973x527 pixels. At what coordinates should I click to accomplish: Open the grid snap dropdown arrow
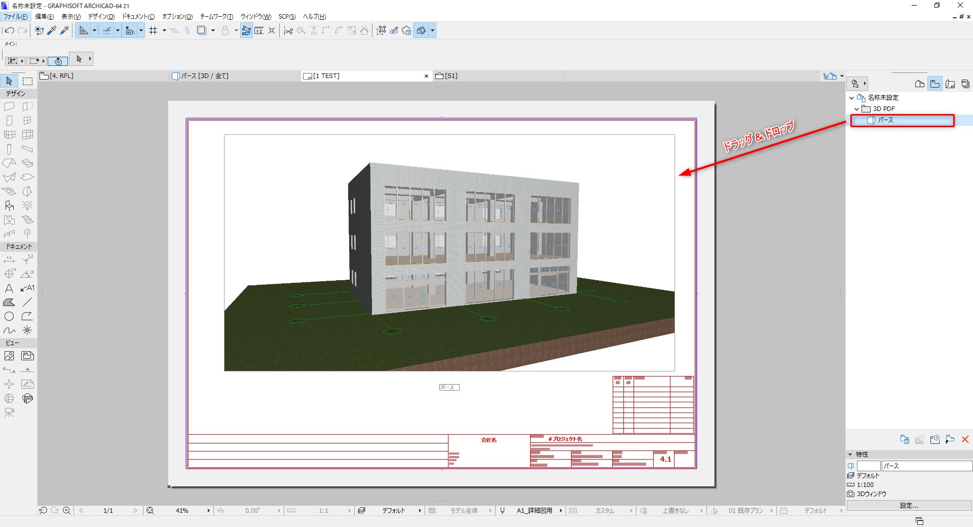(x=164, y=30)
